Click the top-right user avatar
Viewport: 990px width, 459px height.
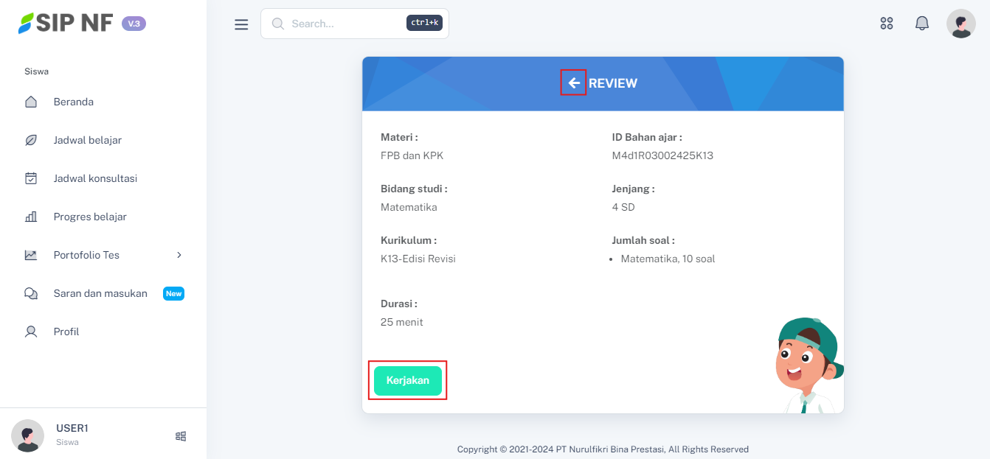click(960, 24)
